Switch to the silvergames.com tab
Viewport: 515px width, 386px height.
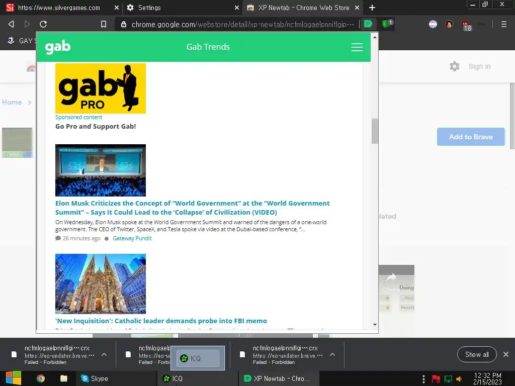coord(59,8)
